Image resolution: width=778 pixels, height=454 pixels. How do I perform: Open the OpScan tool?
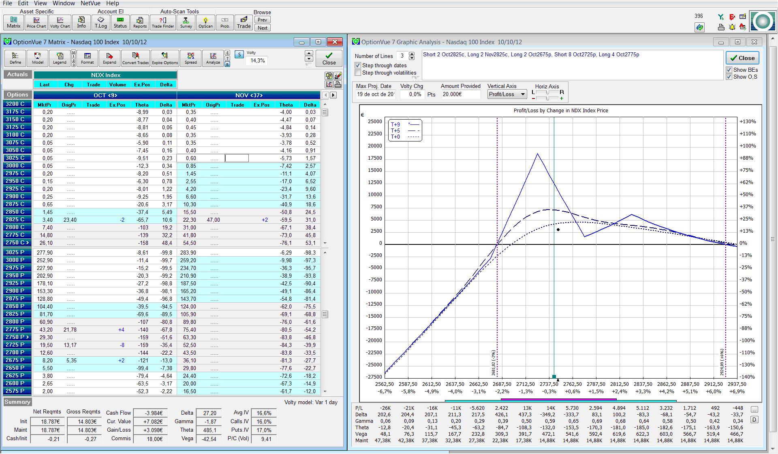coord(205,22)
